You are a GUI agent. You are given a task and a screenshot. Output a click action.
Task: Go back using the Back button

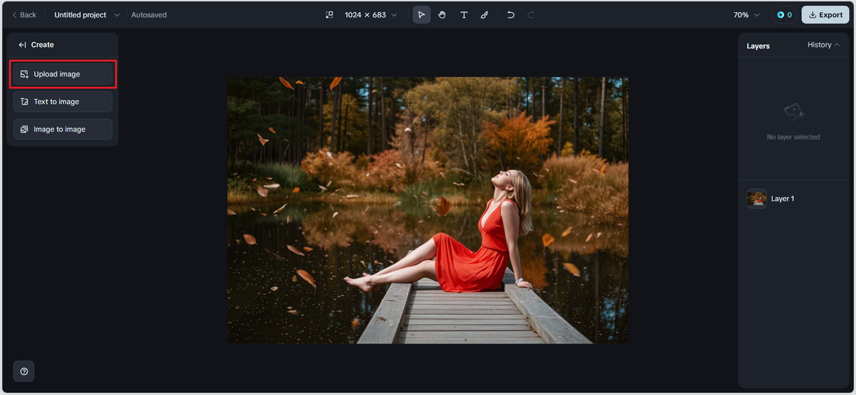click(24, 15)
